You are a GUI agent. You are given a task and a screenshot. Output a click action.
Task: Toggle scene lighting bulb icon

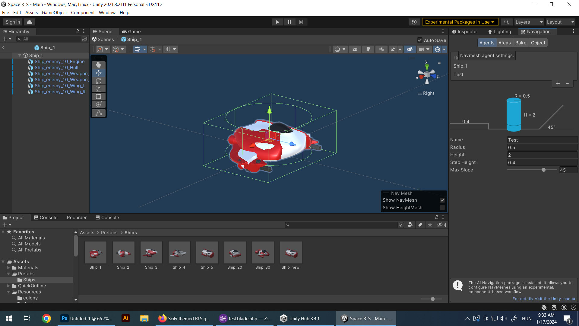pos(368,49)
